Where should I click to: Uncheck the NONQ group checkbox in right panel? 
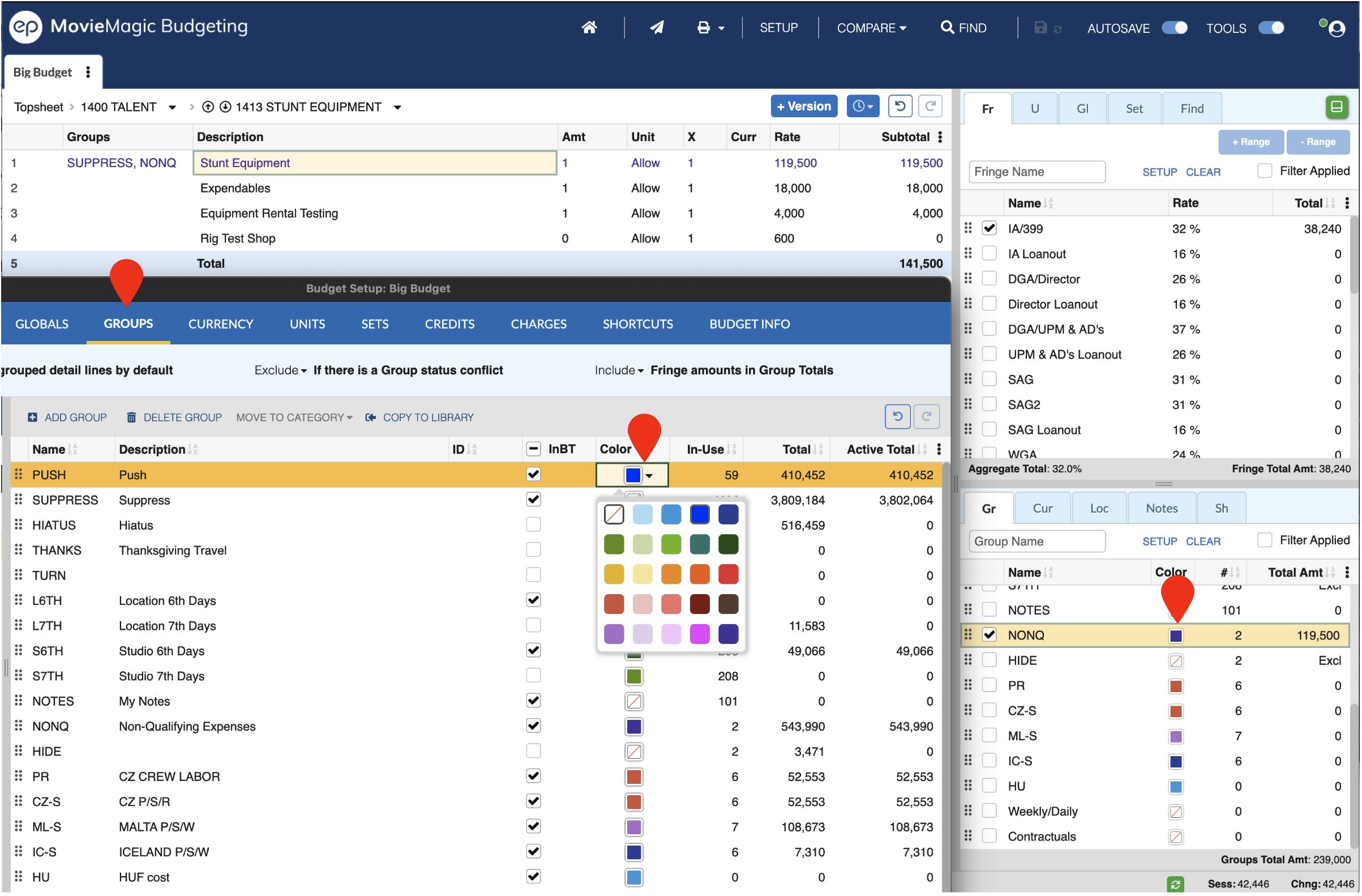[989, 634]
